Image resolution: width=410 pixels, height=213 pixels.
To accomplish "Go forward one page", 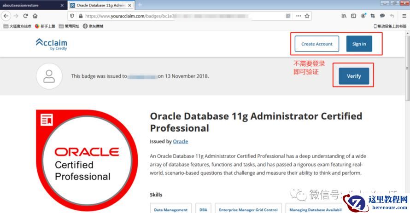I will (16, 16).
